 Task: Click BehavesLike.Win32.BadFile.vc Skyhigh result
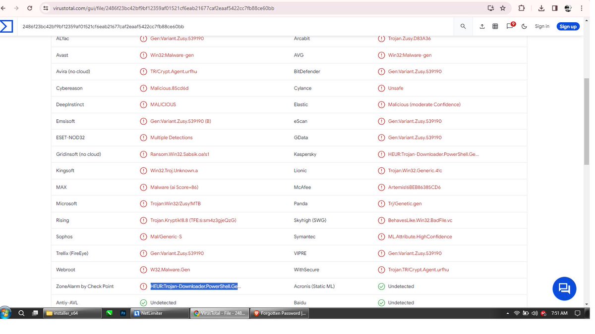pos(420,220)
